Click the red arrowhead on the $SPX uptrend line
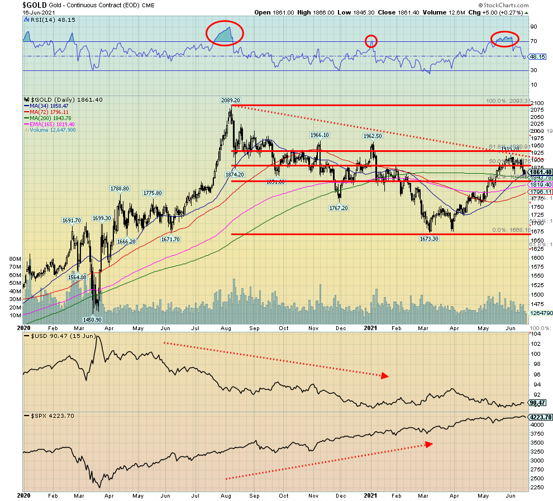This screenshot has height=501, width=553. (x=429, y=444)
